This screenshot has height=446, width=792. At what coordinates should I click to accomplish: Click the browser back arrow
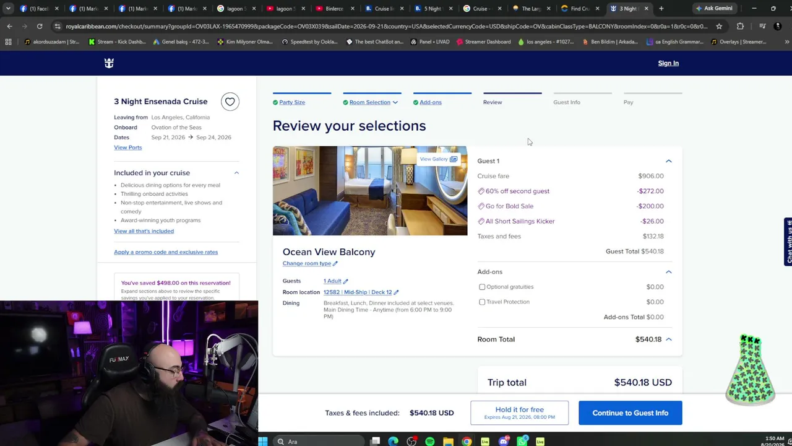point(9,26)
